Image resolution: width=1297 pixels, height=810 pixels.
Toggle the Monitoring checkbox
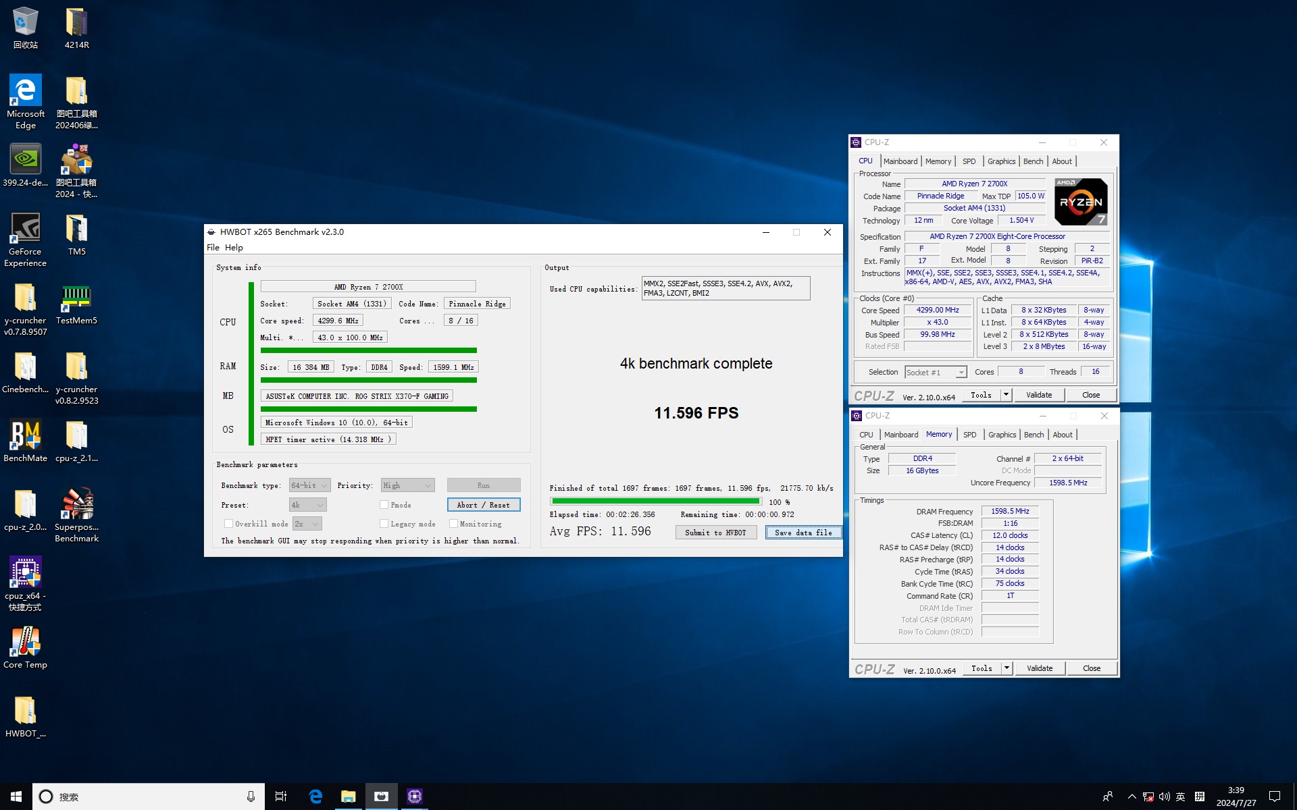pos(453,524)
